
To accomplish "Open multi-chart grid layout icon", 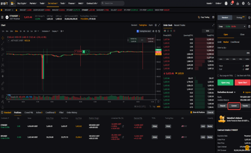I will tap(156, 25).
